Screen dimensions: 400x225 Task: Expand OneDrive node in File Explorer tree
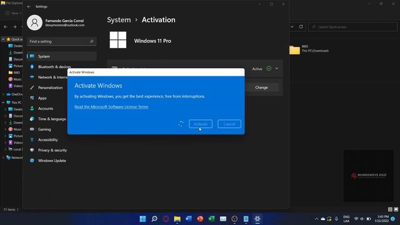click(3, 94)
